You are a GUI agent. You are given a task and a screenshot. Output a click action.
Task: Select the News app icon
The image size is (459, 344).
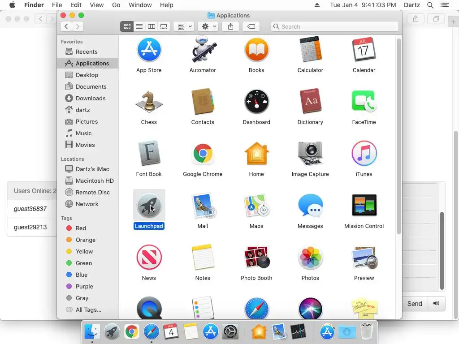click(149, 258)
